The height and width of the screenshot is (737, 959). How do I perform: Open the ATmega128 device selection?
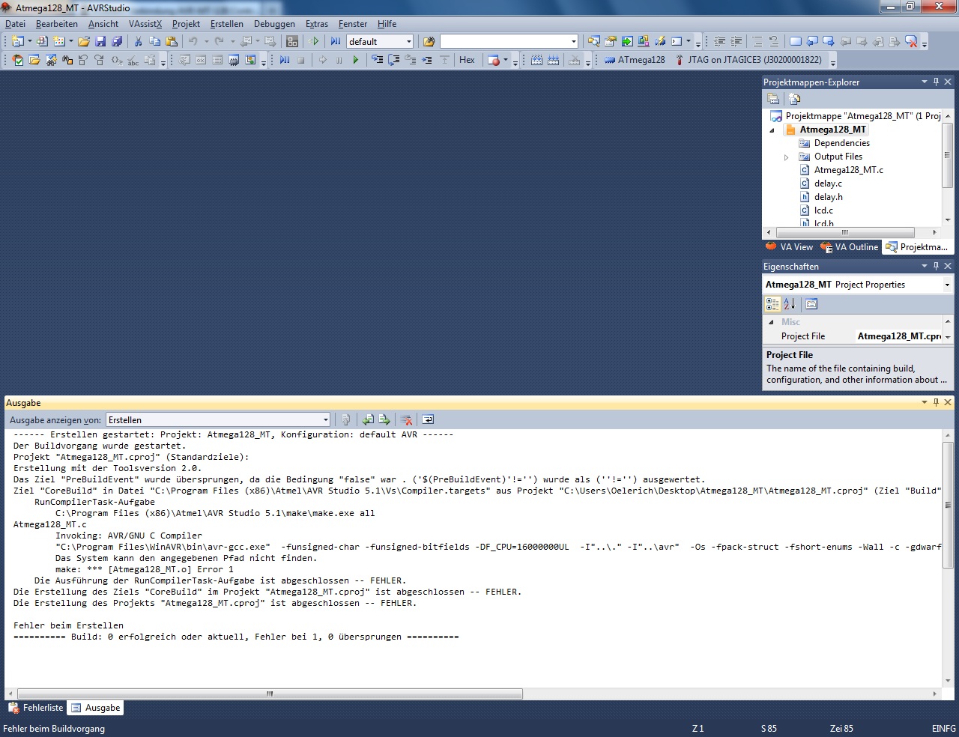(635, 60)
